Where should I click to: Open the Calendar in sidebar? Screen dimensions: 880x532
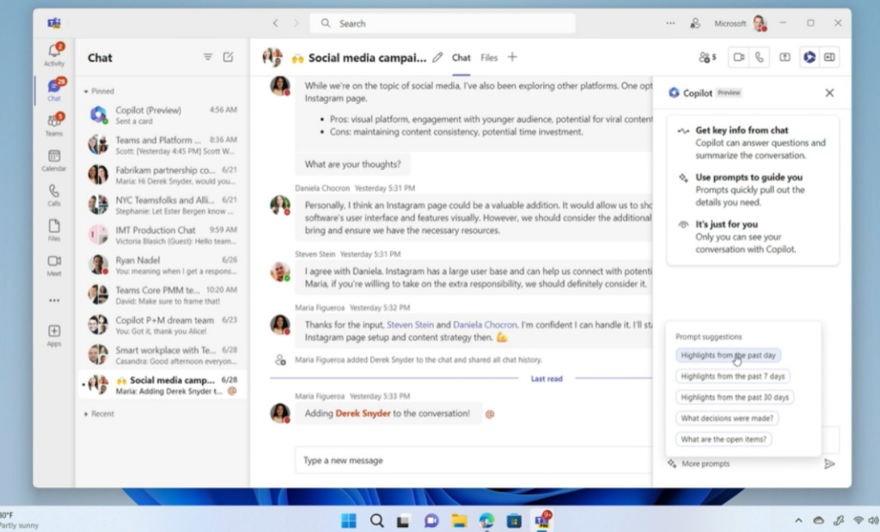click(54, 160)
